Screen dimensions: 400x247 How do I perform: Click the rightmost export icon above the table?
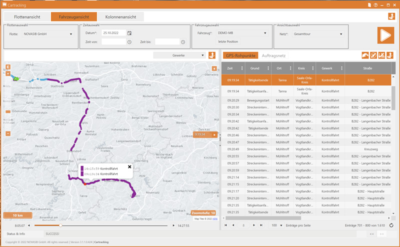[x=389, y=55]
